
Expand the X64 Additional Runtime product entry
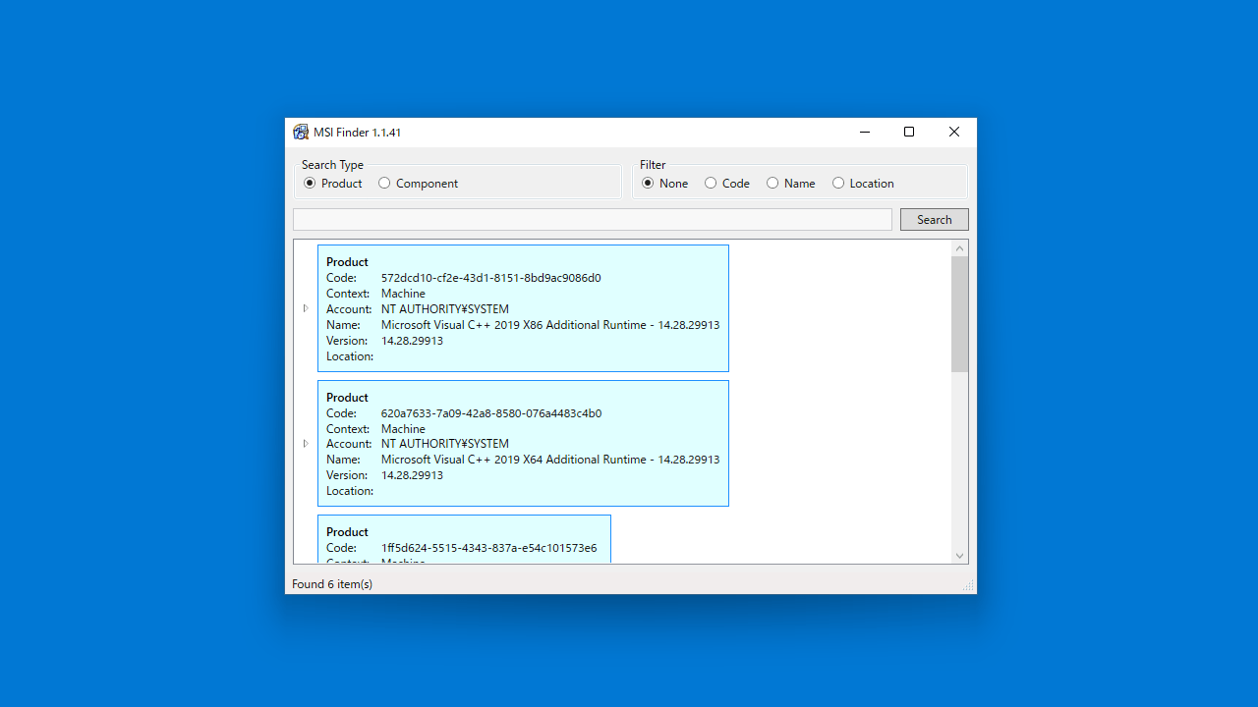[306, 444]
